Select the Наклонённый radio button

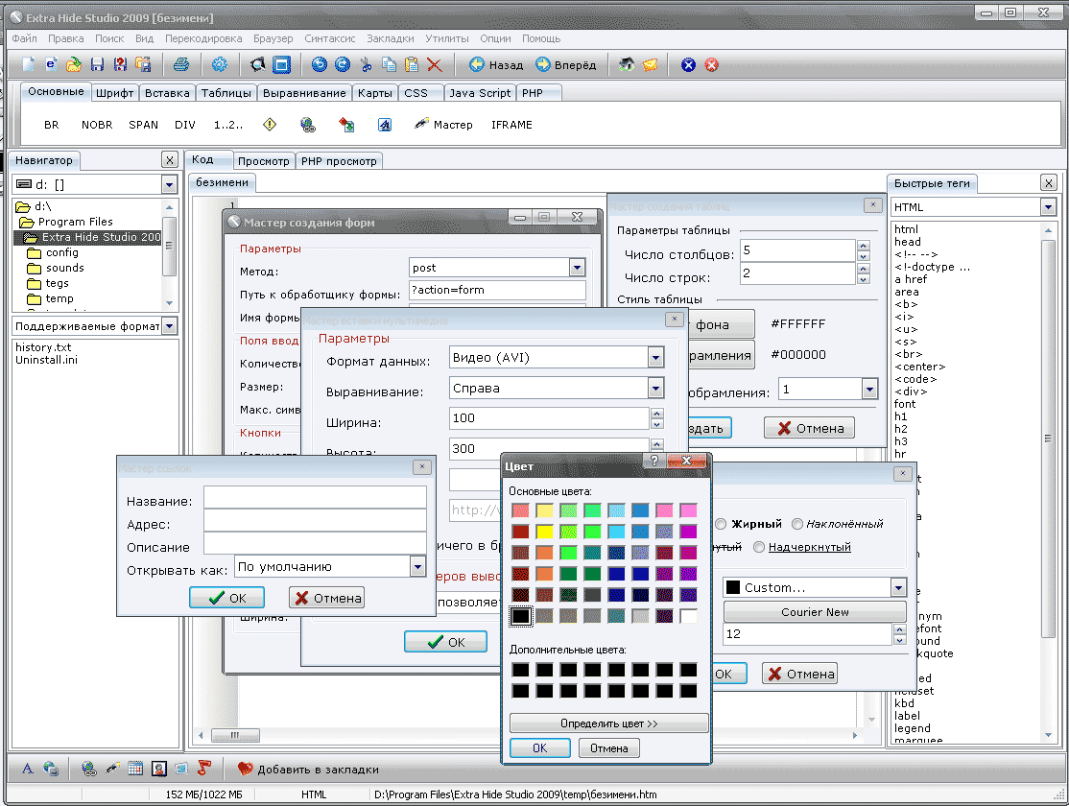pyautogui.click(x=797, y=524)
